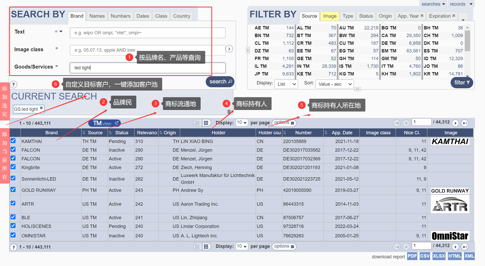Image resolution: width=485 pixels, height=266 pixels.
Task: Open top options settings menu
Action: click(284, 123)
